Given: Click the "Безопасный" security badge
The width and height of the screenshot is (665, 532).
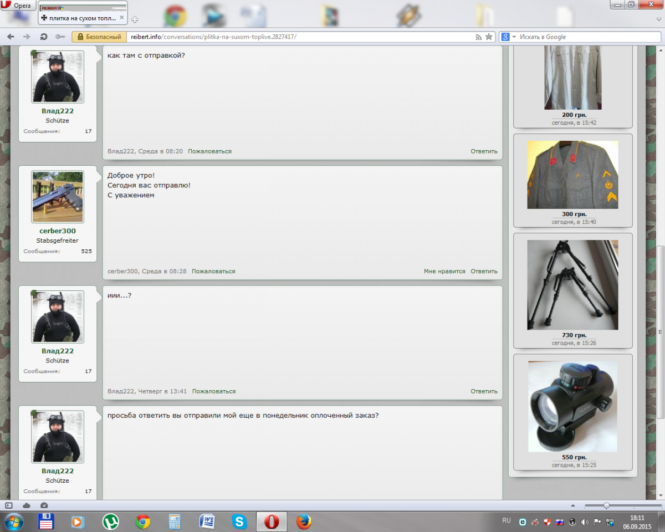Looking at the screenshot, I should tap(98, 37).
